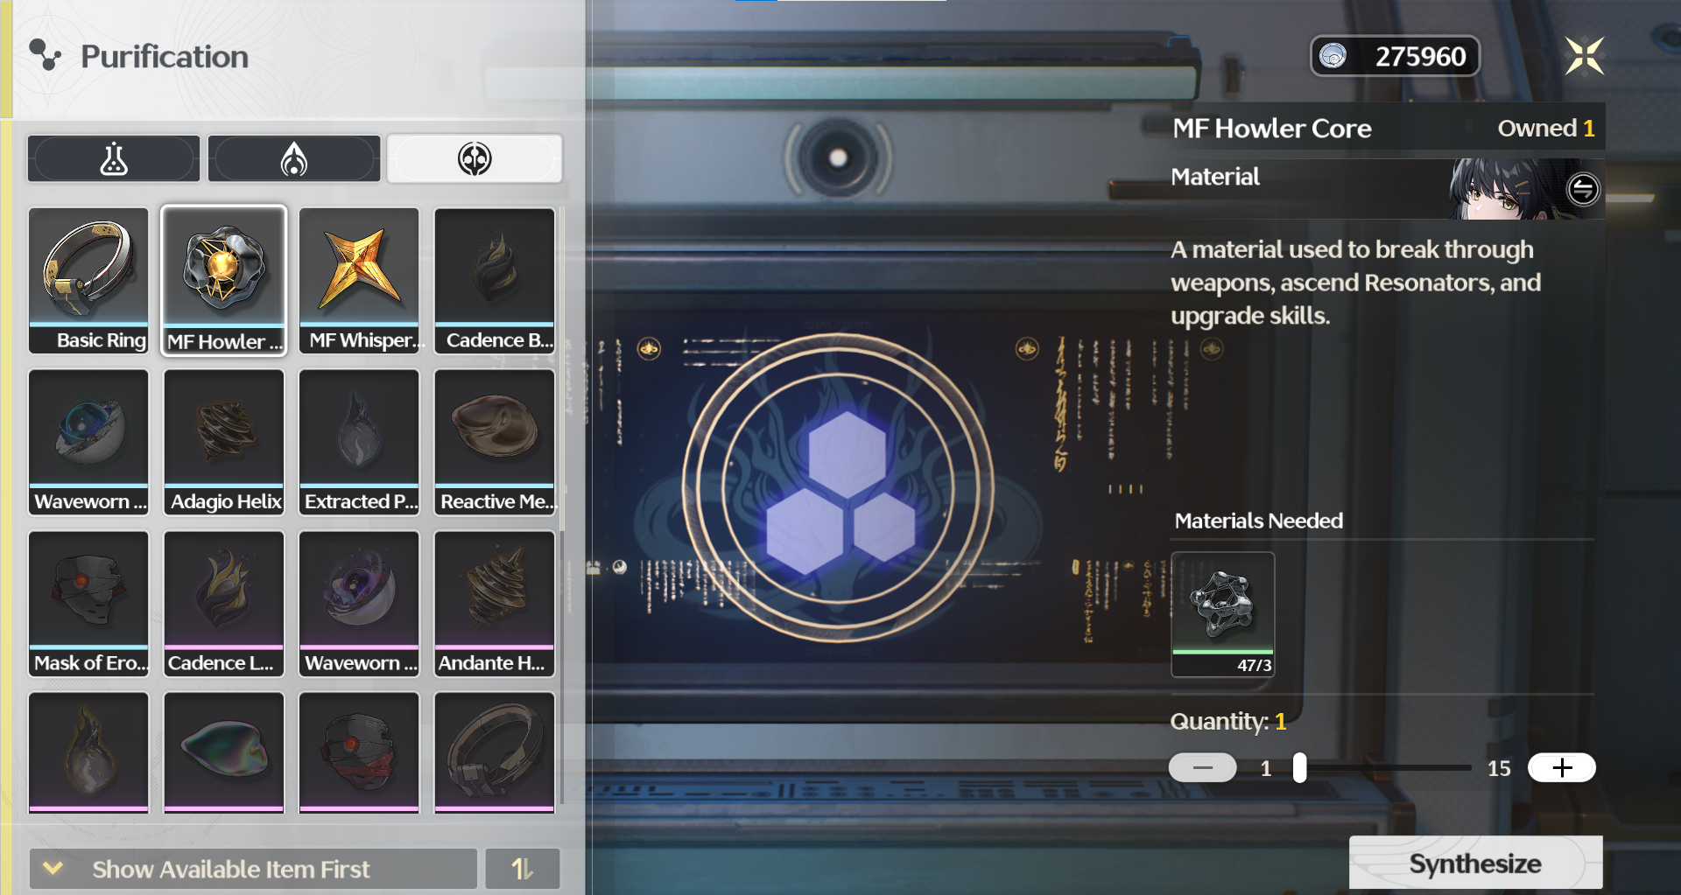The image size is (1681, 895).
Task: Select the Andante Helix material
Action: point(494,603)
